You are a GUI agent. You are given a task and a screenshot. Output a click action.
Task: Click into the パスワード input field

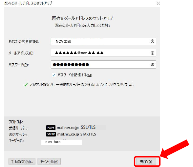103,65
